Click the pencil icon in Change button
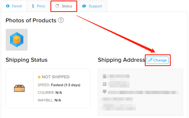The height and width of the screenshot is (118, 189). coord(151,60)
